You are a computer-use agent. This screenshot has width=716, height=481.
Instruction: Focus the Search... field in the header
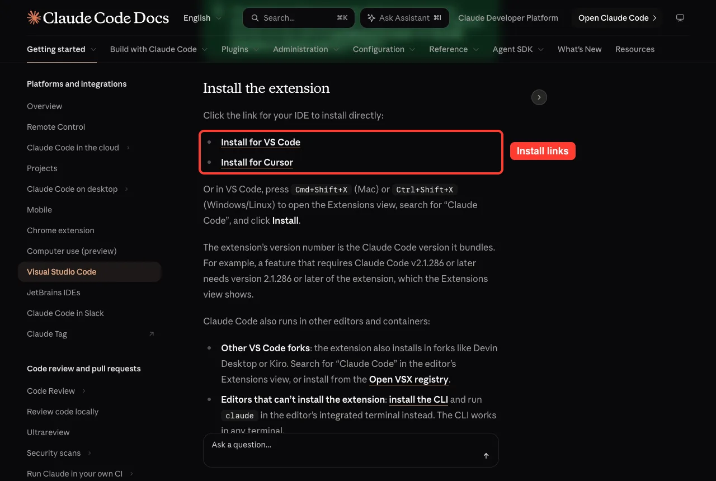click(299, 18)
